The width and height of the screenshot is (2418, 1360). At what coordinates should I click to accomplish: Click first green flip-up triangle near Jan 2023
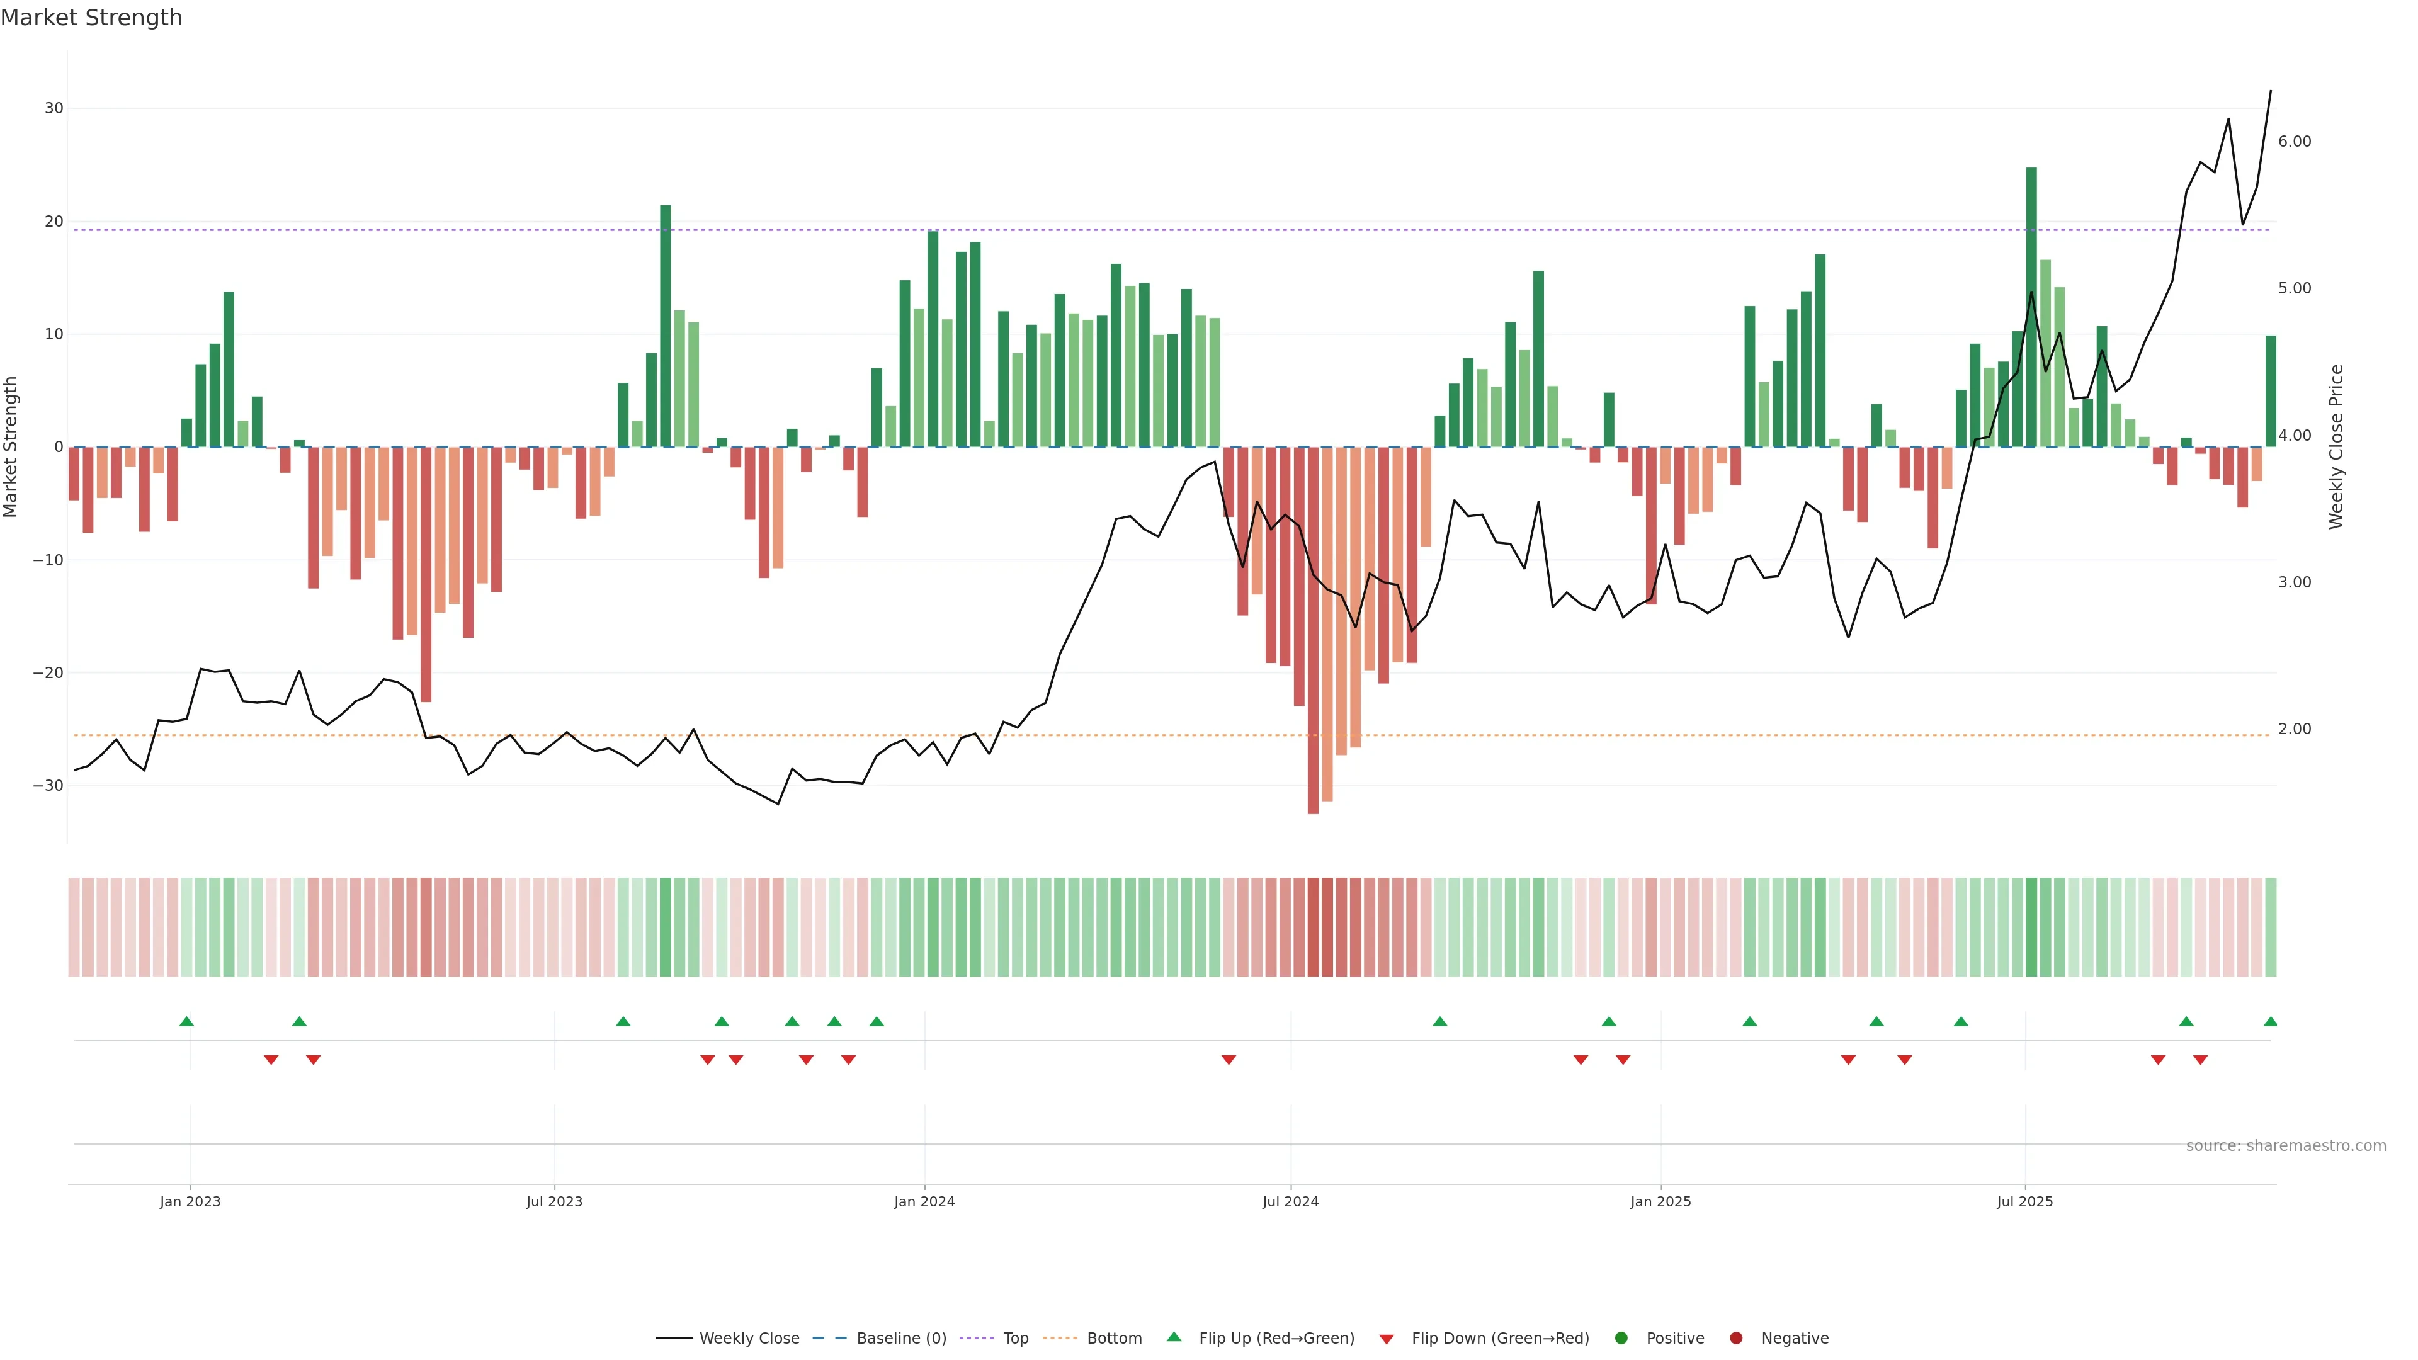coord(186,1021)
